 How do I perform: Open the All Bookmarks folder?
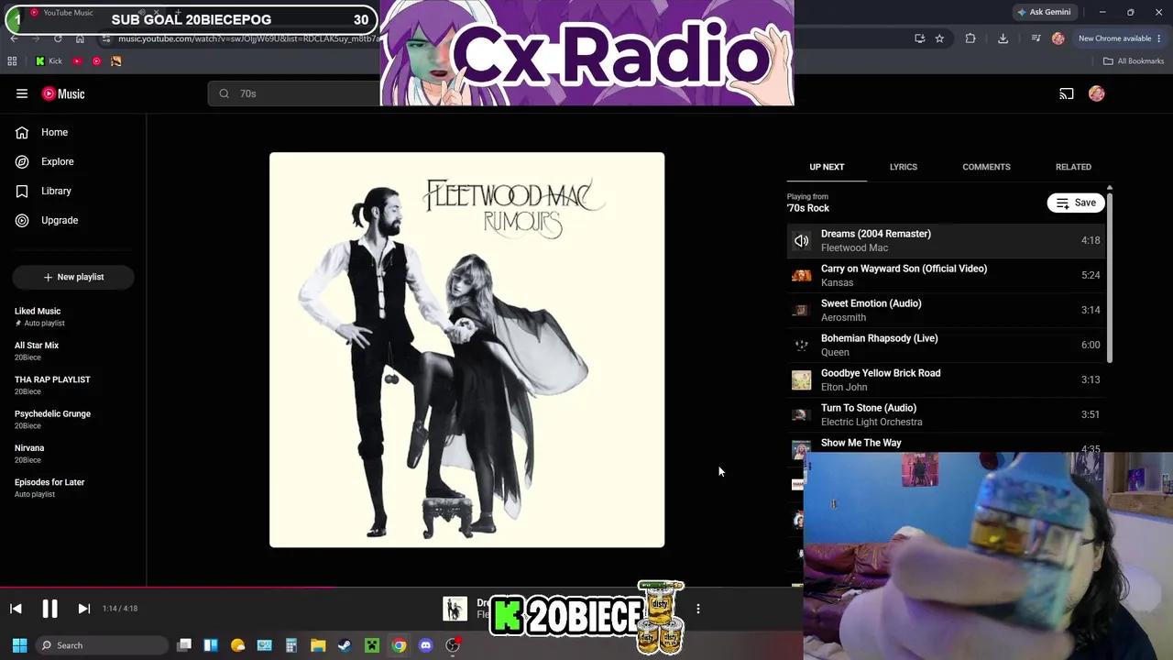point(1134,61)
